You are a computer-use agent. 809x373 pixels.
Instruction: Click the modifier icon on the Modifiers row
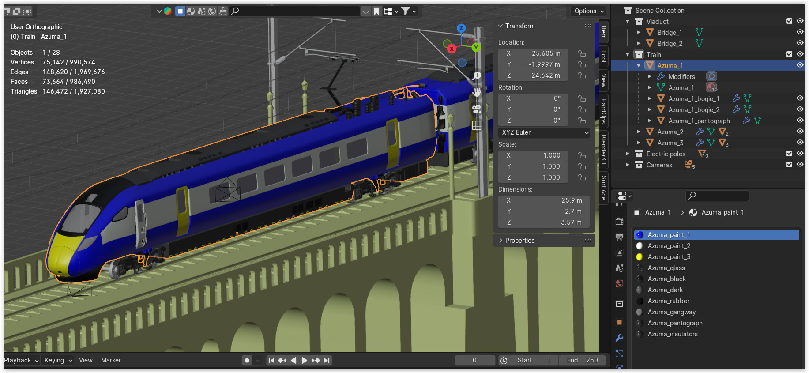[661, 76]
